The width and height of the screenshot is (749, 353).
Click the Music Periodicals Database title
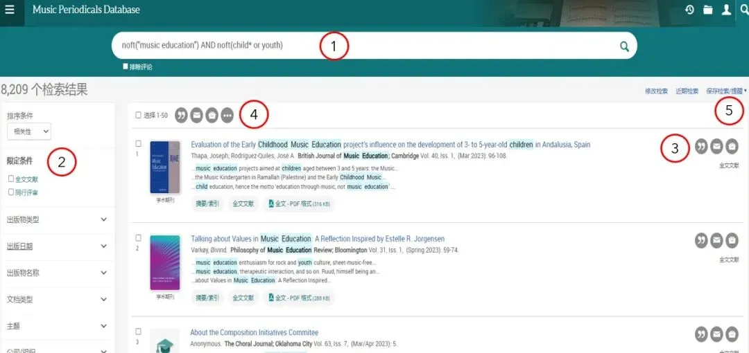click(86, 10)
